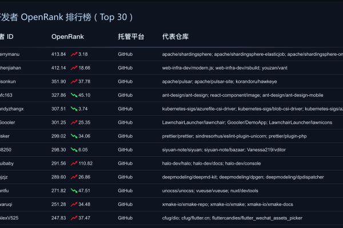Click developer ID ending in 'AlexV525'
343x228 pixels.
tap(9, 218)
